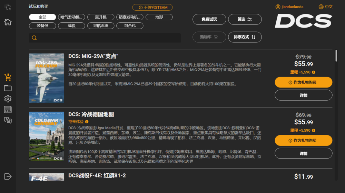
Task: Click 里程 +5,590 under 冷战德国地图 price
Action: [300, 130]
